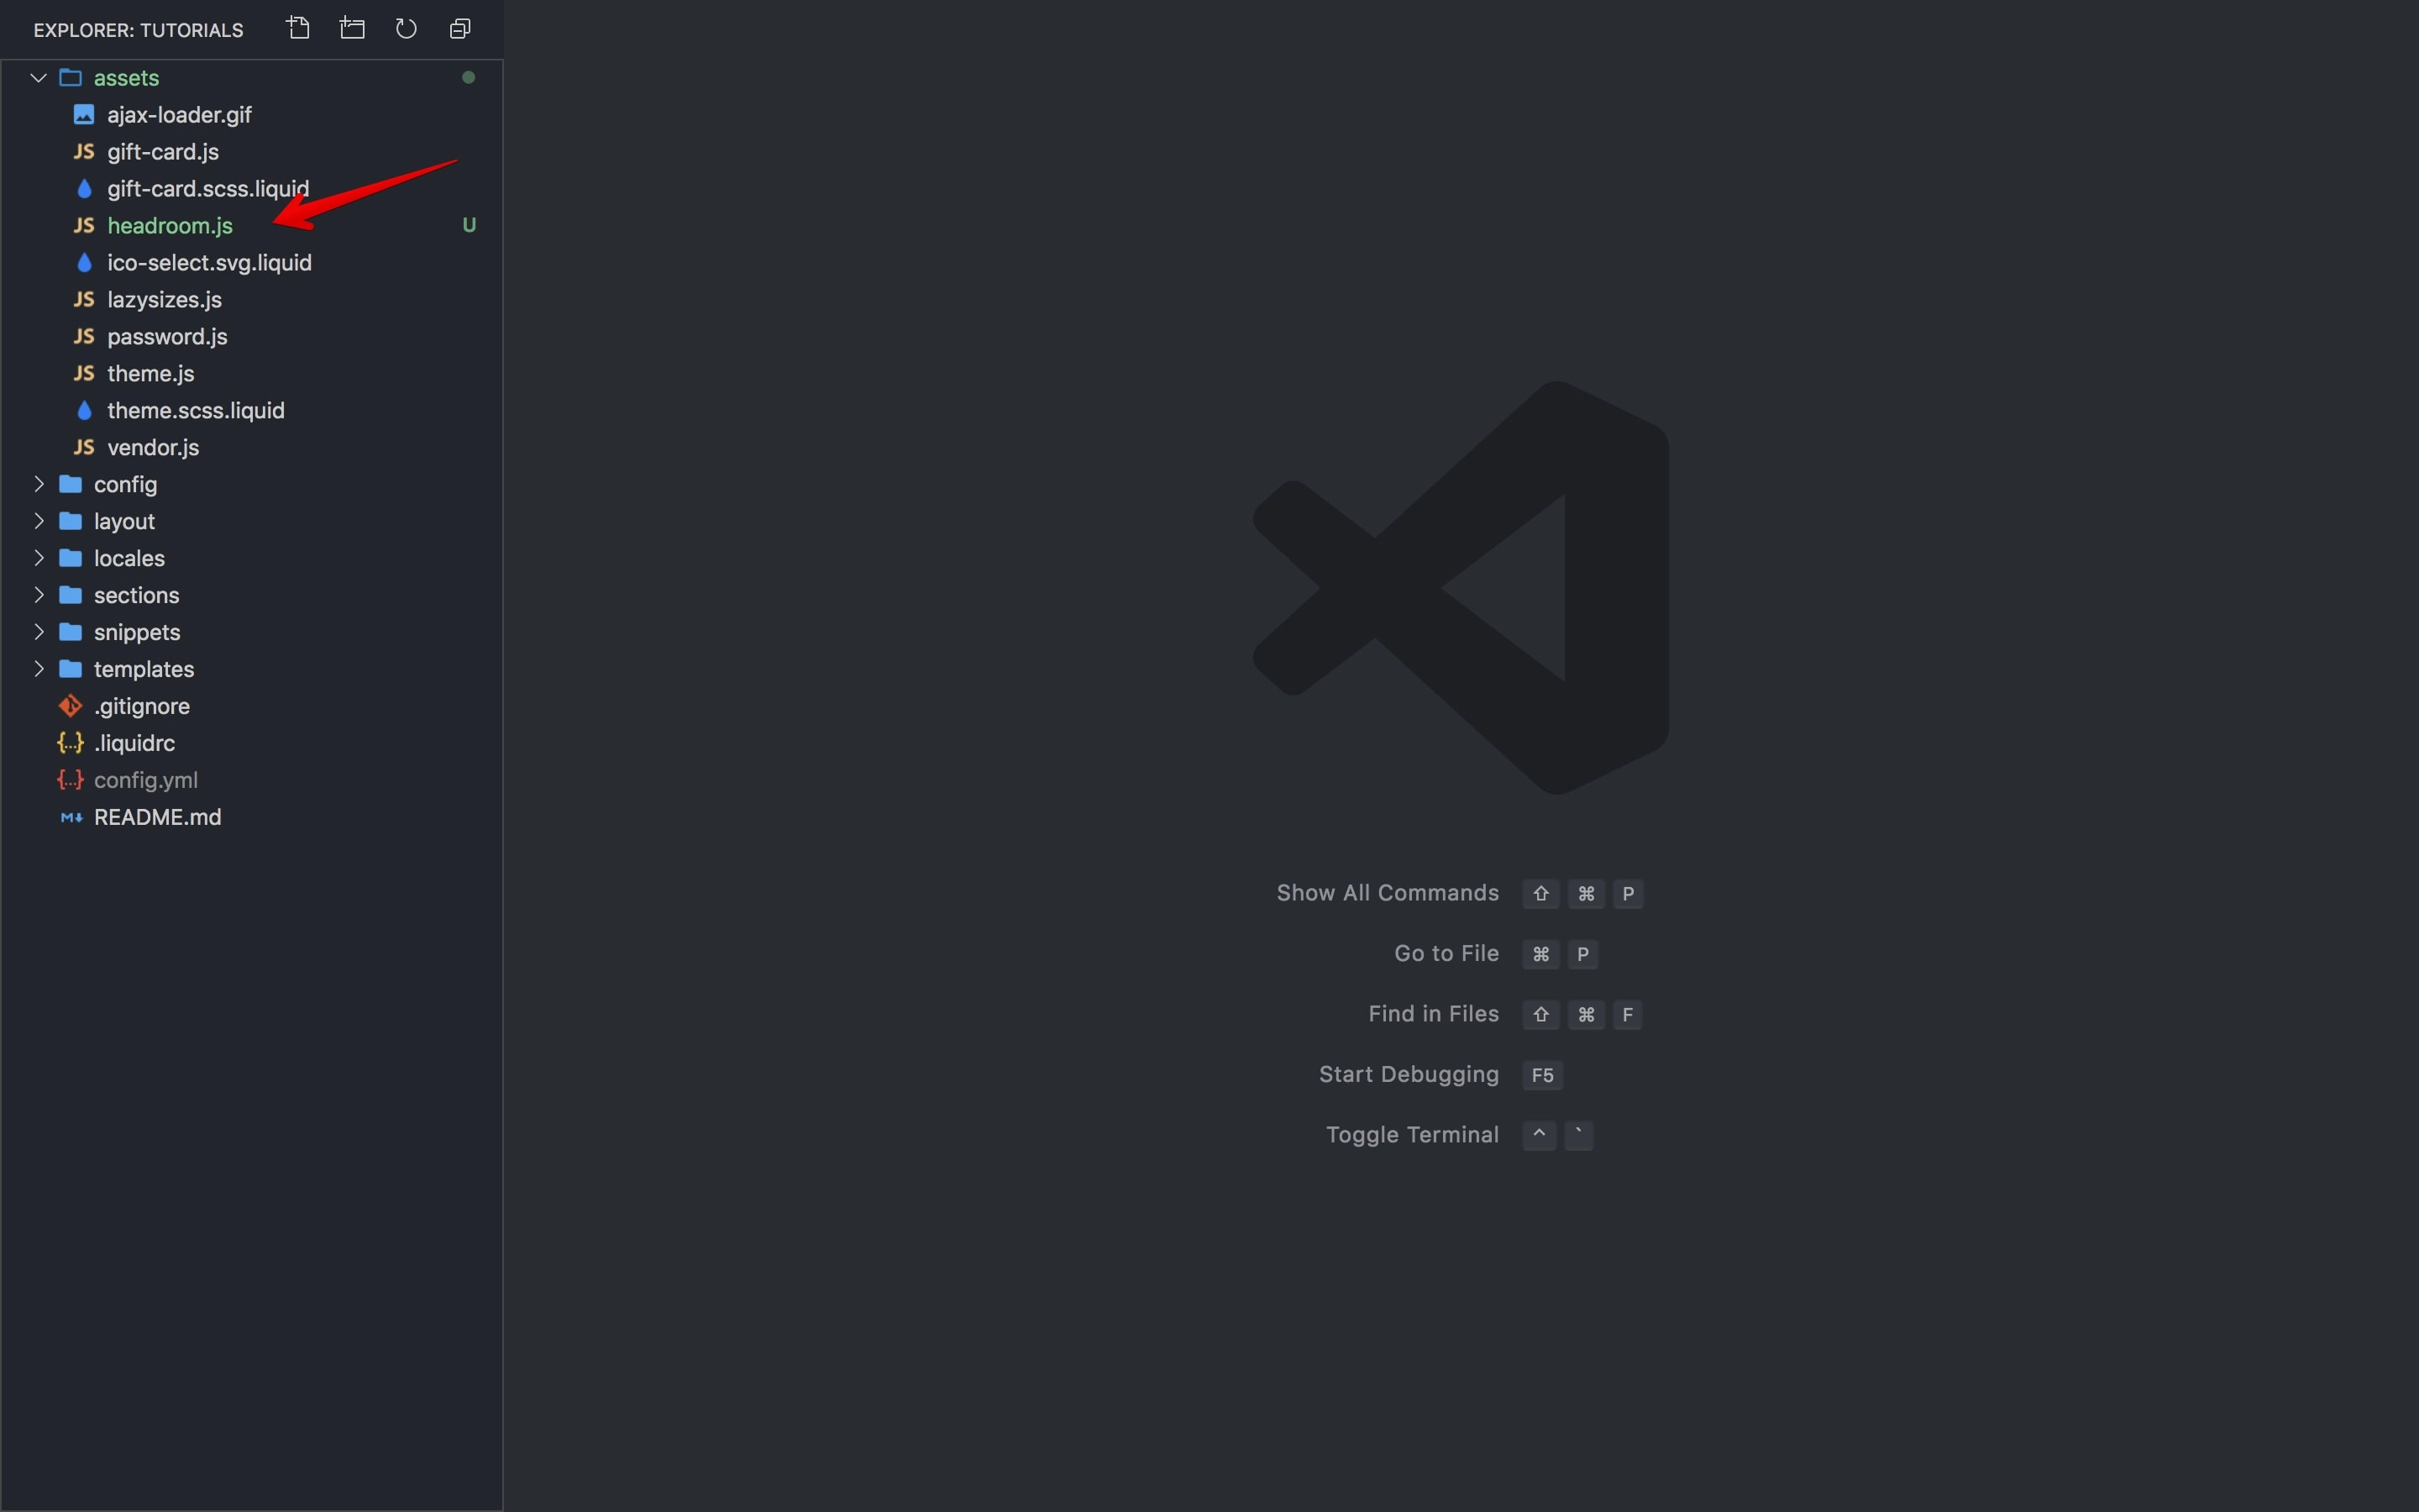Open lazysizes.js file name
2419x1512 pixels.
click(164, 300)
